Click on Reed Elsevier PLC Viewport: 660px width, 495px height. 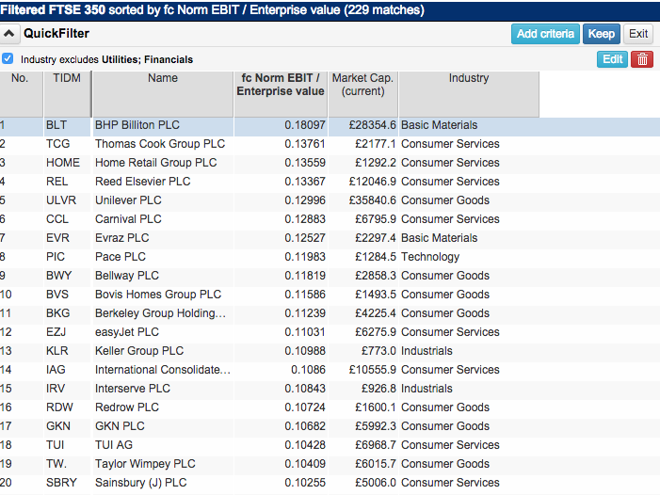pos(143,182)
